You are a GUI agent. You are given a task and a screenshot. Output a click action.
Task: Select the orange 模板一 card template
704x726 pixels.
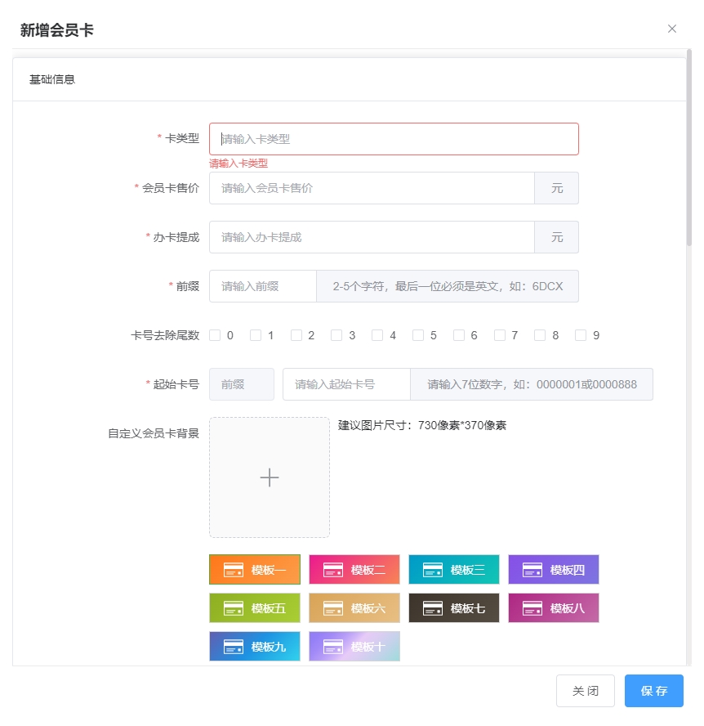click(255, 570)
